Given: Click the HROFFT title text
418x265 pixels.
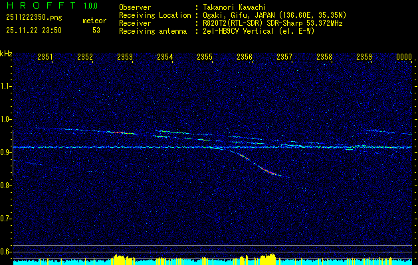Looking at the screenshot, I should 41,5.
